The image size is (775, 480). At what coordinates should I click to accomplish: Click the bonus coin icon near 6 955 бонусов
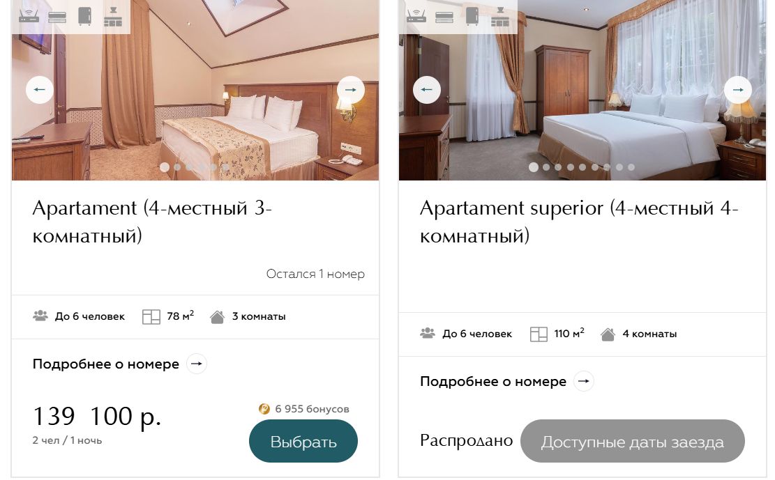click(x=264, y=409)
